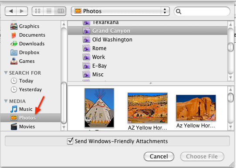Select the Work album icon
236x168 pixels.
click(x=86, y=57)
